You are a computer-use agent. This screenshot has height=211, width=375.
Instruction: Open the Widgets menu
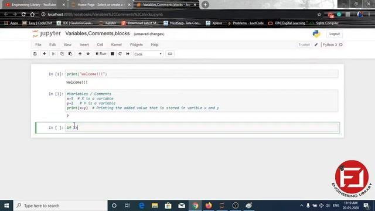[x=136, y=45]
